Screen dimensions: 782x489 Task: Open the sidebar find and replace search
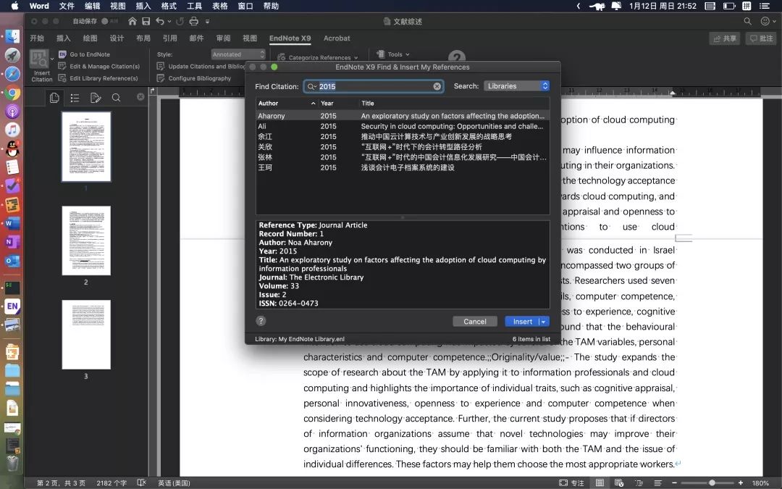coord(116,97)
